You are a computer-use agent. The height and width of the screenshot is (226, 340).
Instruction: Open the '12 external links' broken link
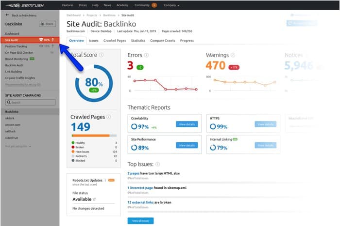(x=140, y=202)
